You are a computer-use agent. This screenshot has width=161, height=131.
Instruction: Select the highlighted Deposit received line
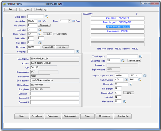tap(117, 27)
